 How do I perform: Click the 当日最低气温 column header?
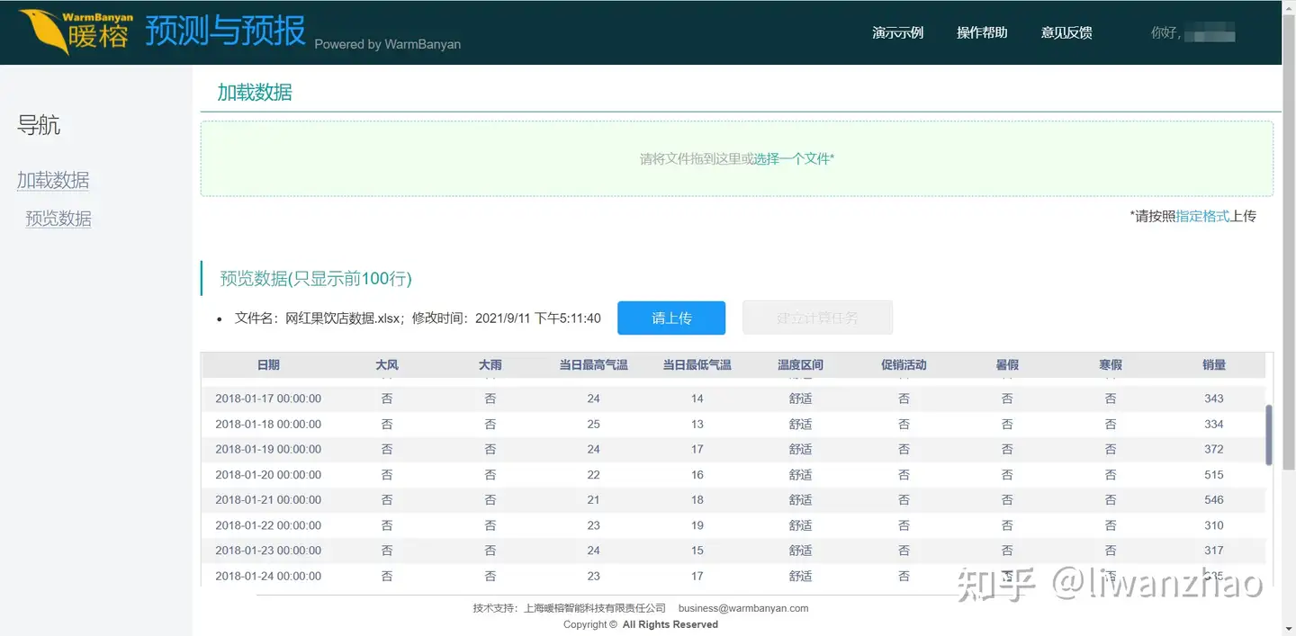click(697, 365)
